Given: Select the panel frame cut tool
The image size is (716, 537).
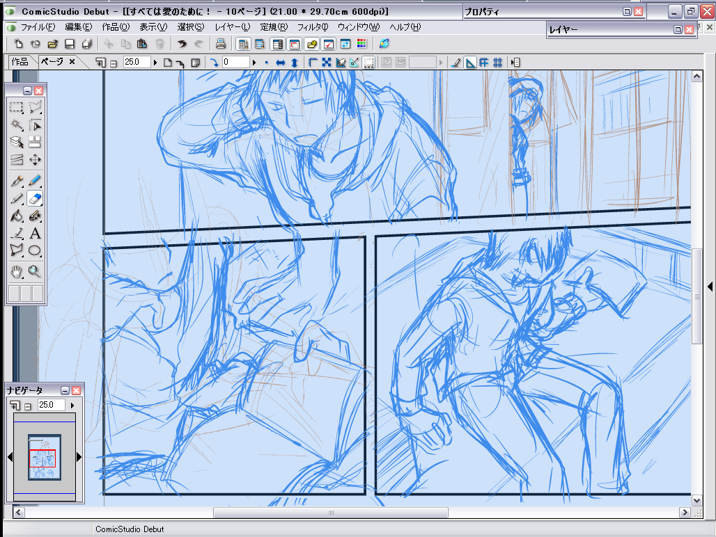Looking at the screenshot, I should pyautogui.click(x=35, y=142).
